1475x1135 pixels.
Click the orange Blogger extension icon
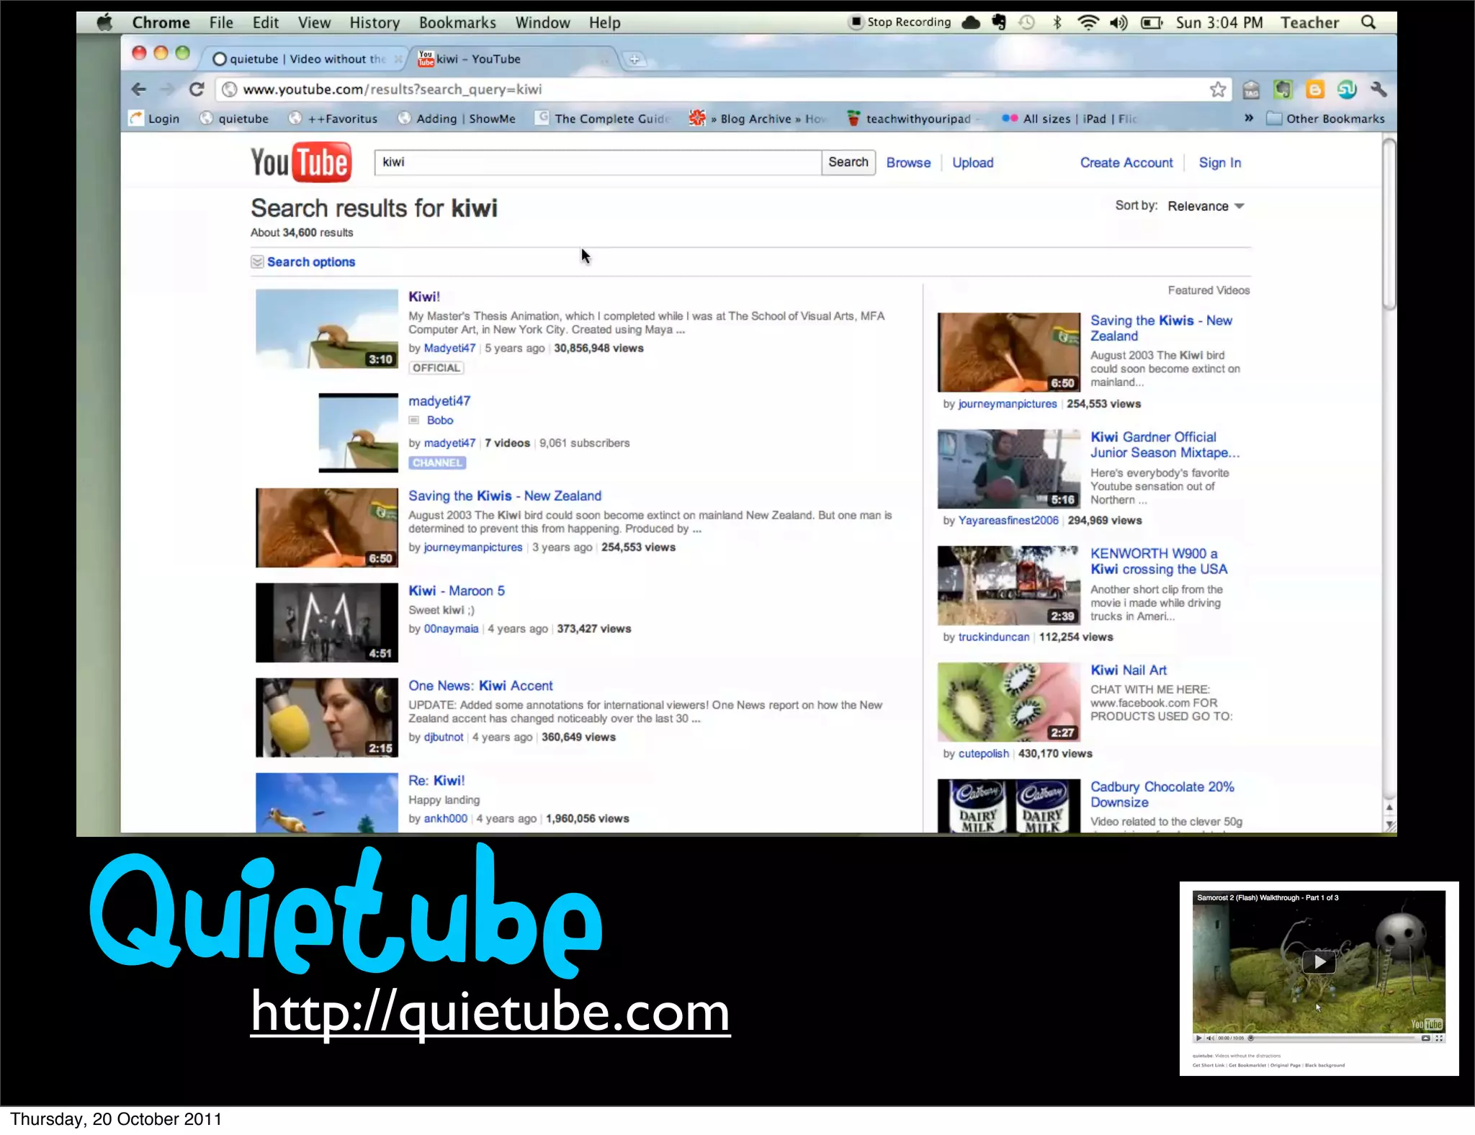1314,89
